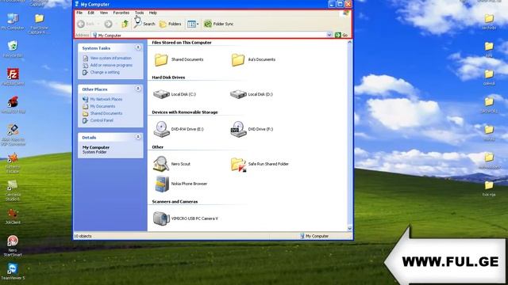Image resolution: width=508 pixels, height=285 pixels.
Task: Select Nokia Phone Browser item
Action: tap(181, 184)
